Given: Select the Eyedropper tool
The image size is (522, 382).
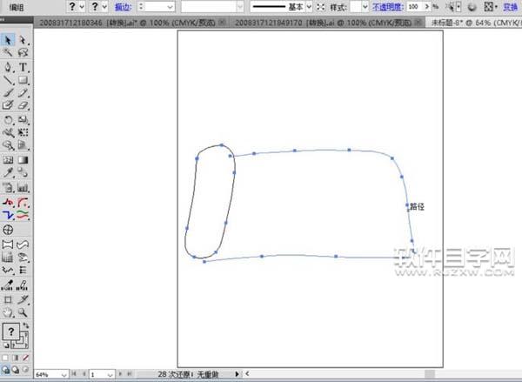Looking at the screenshot, I should point(8,172).
